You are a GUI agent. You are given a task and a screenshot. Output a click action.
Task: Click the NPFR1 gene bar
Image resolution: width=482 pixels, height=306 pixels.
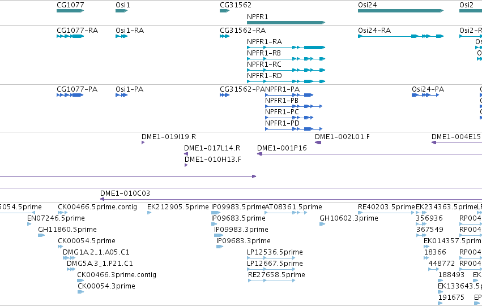point(286,23)
